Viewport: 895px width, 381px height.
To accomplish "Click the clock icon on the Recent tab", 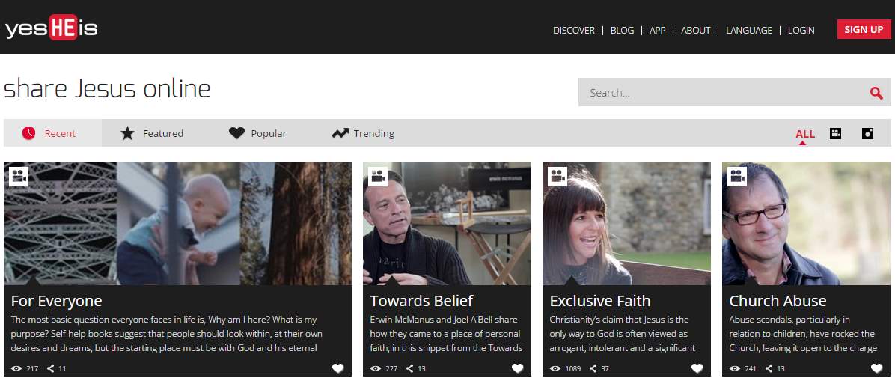I will click(29, 133).
